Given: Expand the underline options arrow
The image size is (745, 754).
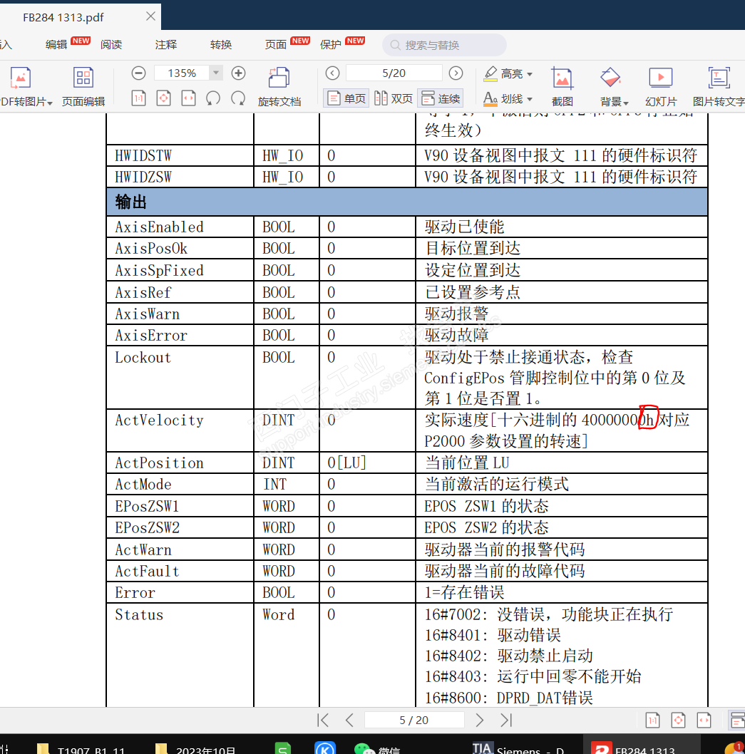Looking at the screenshot, I should click(x=530, y=99).
